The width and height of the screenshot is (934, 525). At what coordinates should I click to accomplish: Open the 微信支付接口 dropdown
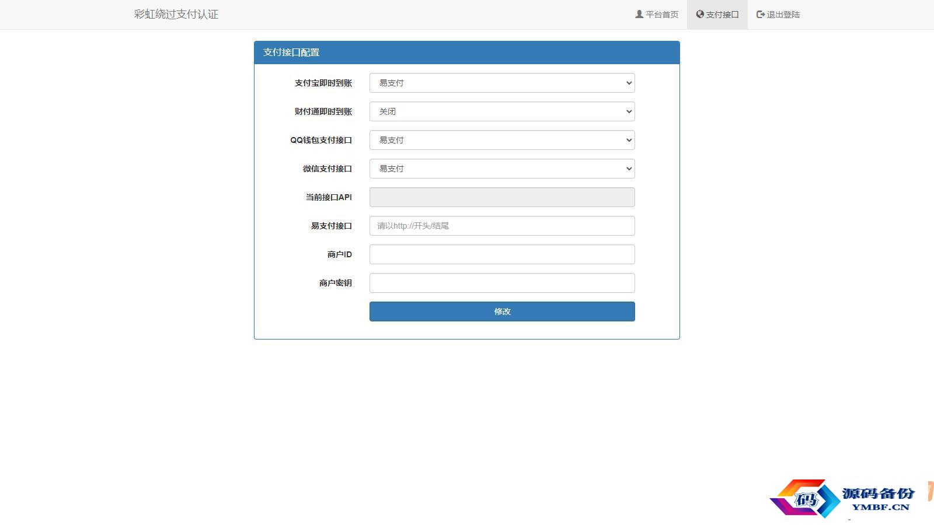coord(502,169)
